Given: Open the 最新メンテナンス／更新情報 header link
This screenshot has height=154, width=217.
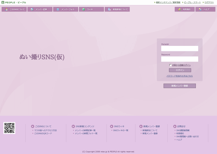Looking at the screenshot, I should 168,2.
